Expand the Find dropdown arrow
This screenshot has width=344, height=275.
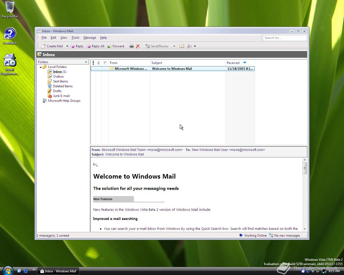pos(195,46)
